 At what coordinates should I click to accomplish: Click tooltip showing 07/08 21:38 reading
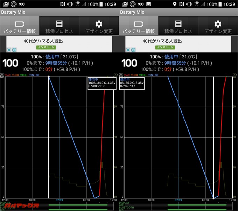[101, 83]
